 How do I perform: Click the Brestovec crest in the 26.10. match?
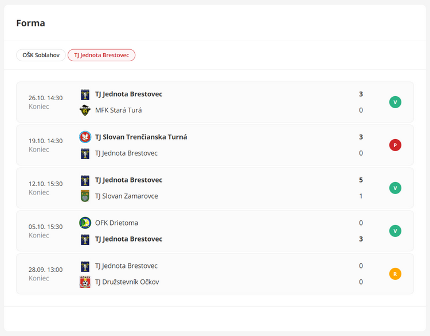tap(85, 94)
